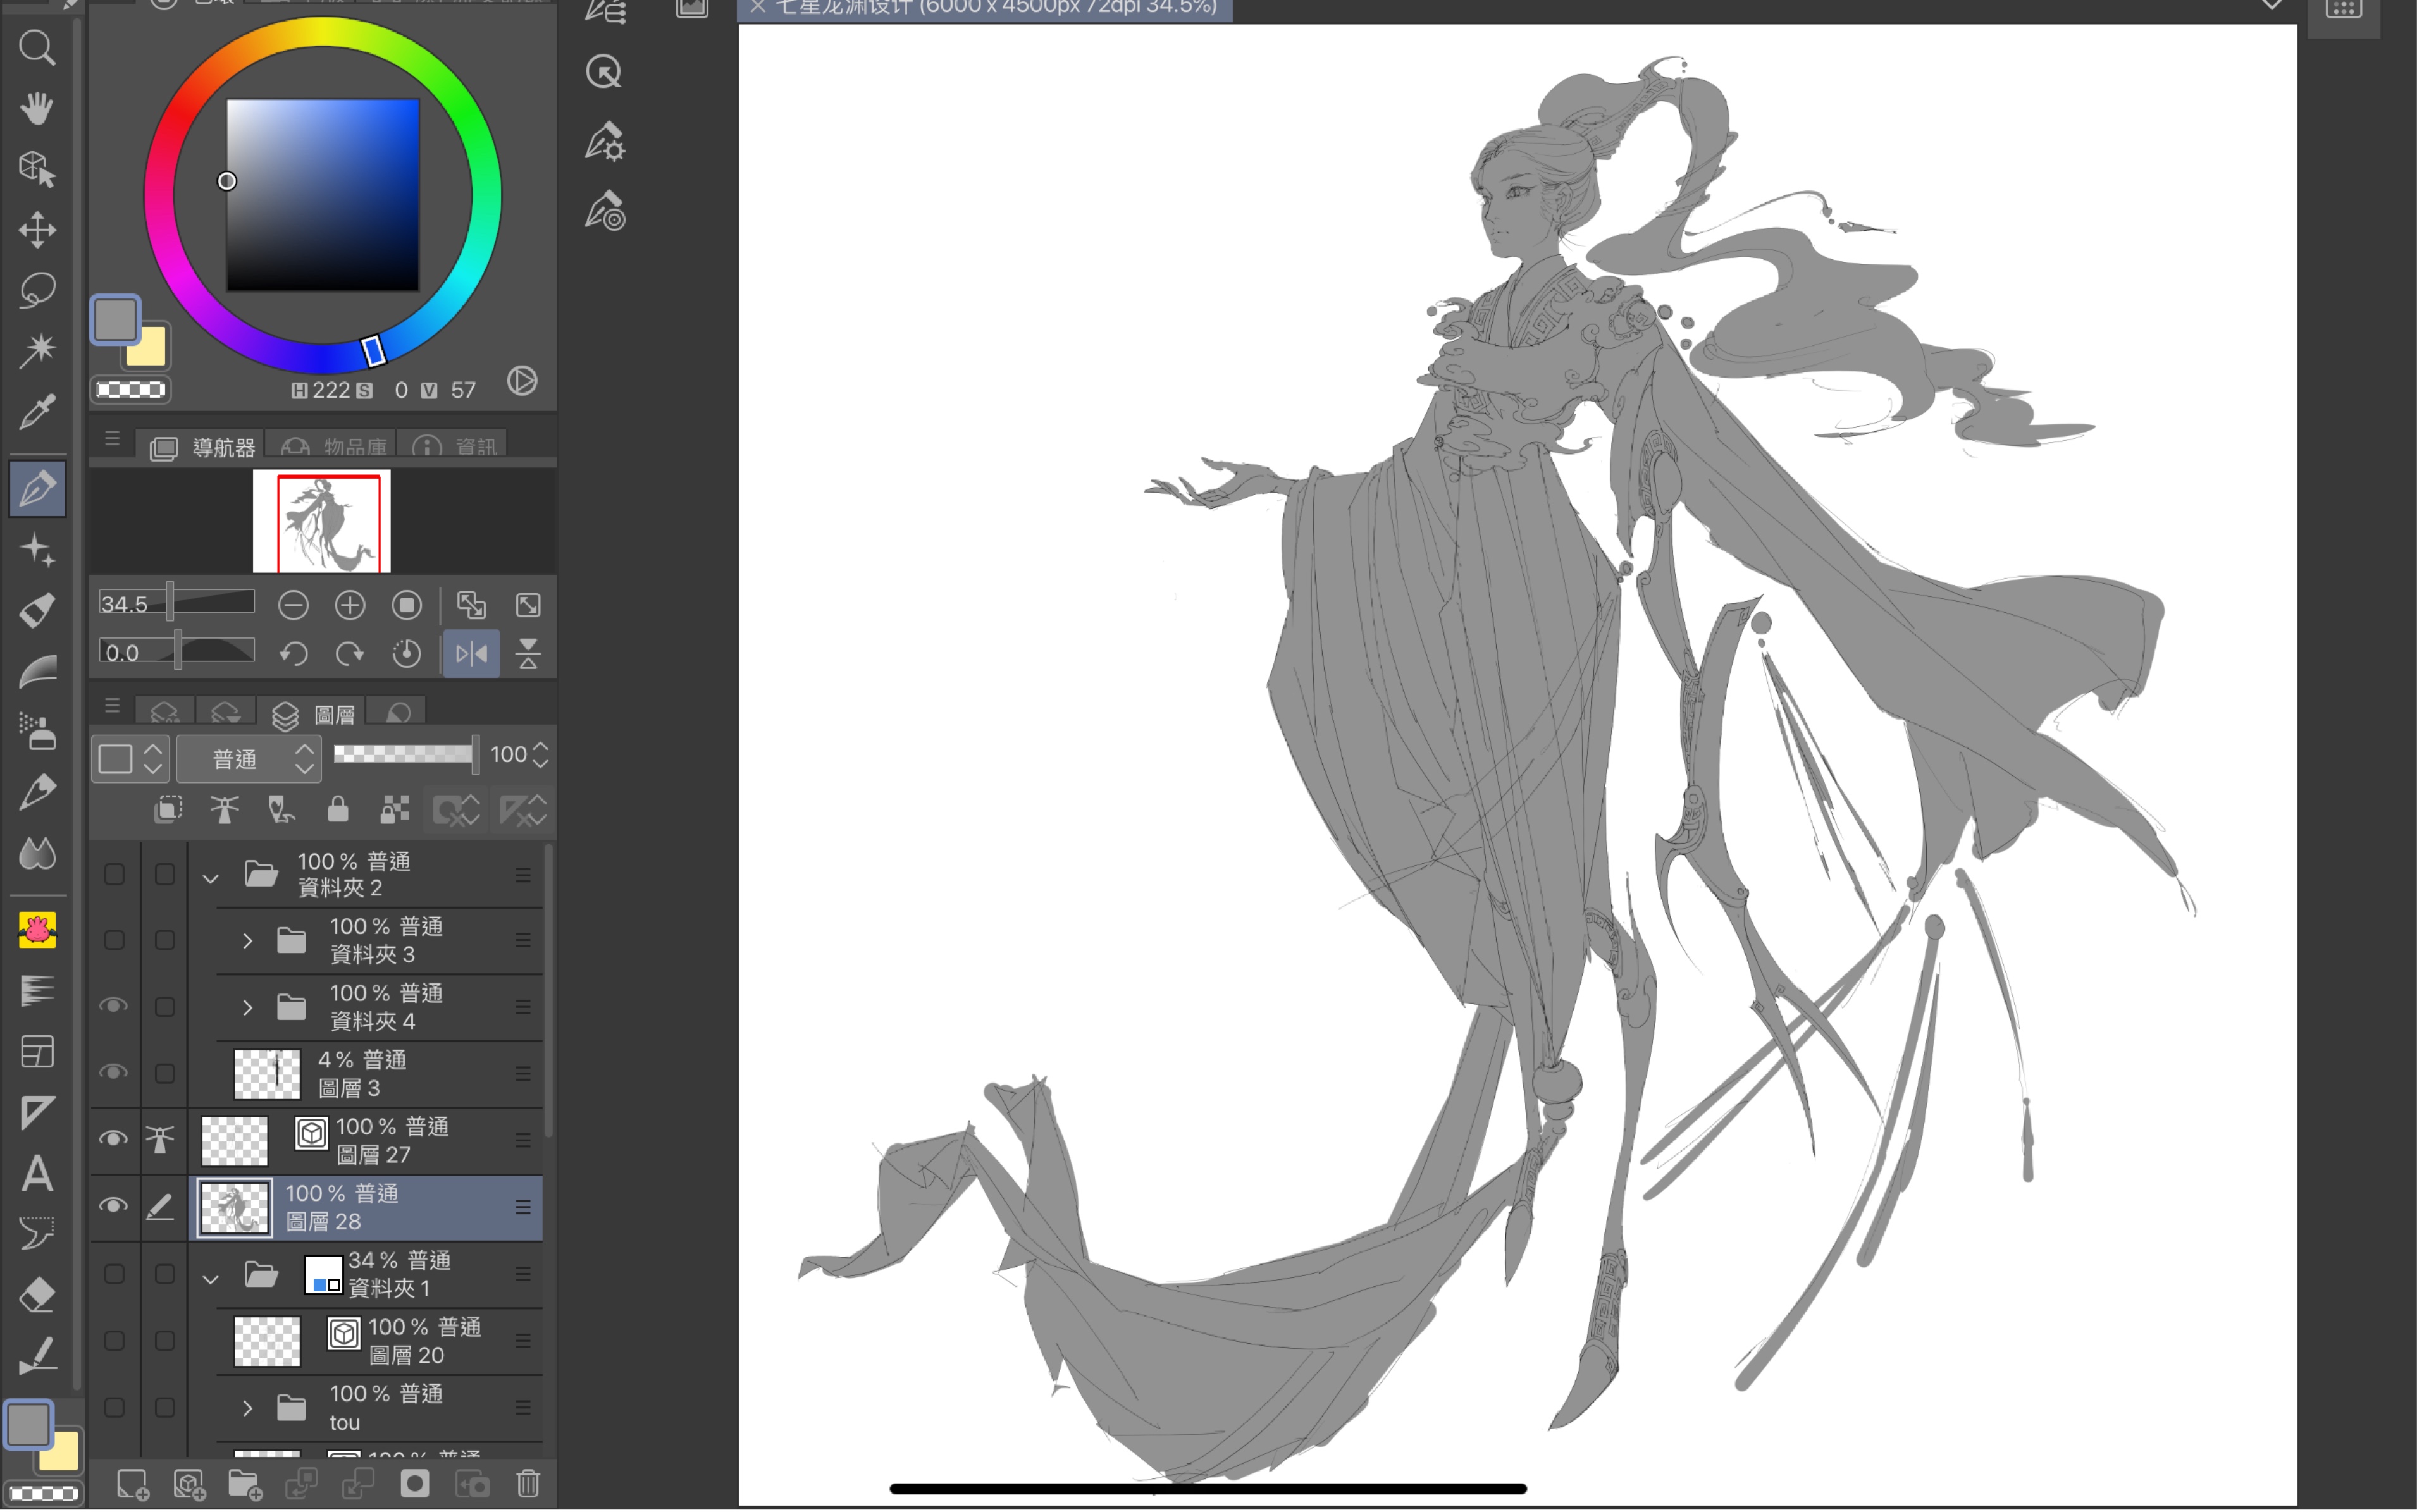Viewport: 2417px width, 1512px height.
Task: Create new layer folder
Action: pos(245,1484)
